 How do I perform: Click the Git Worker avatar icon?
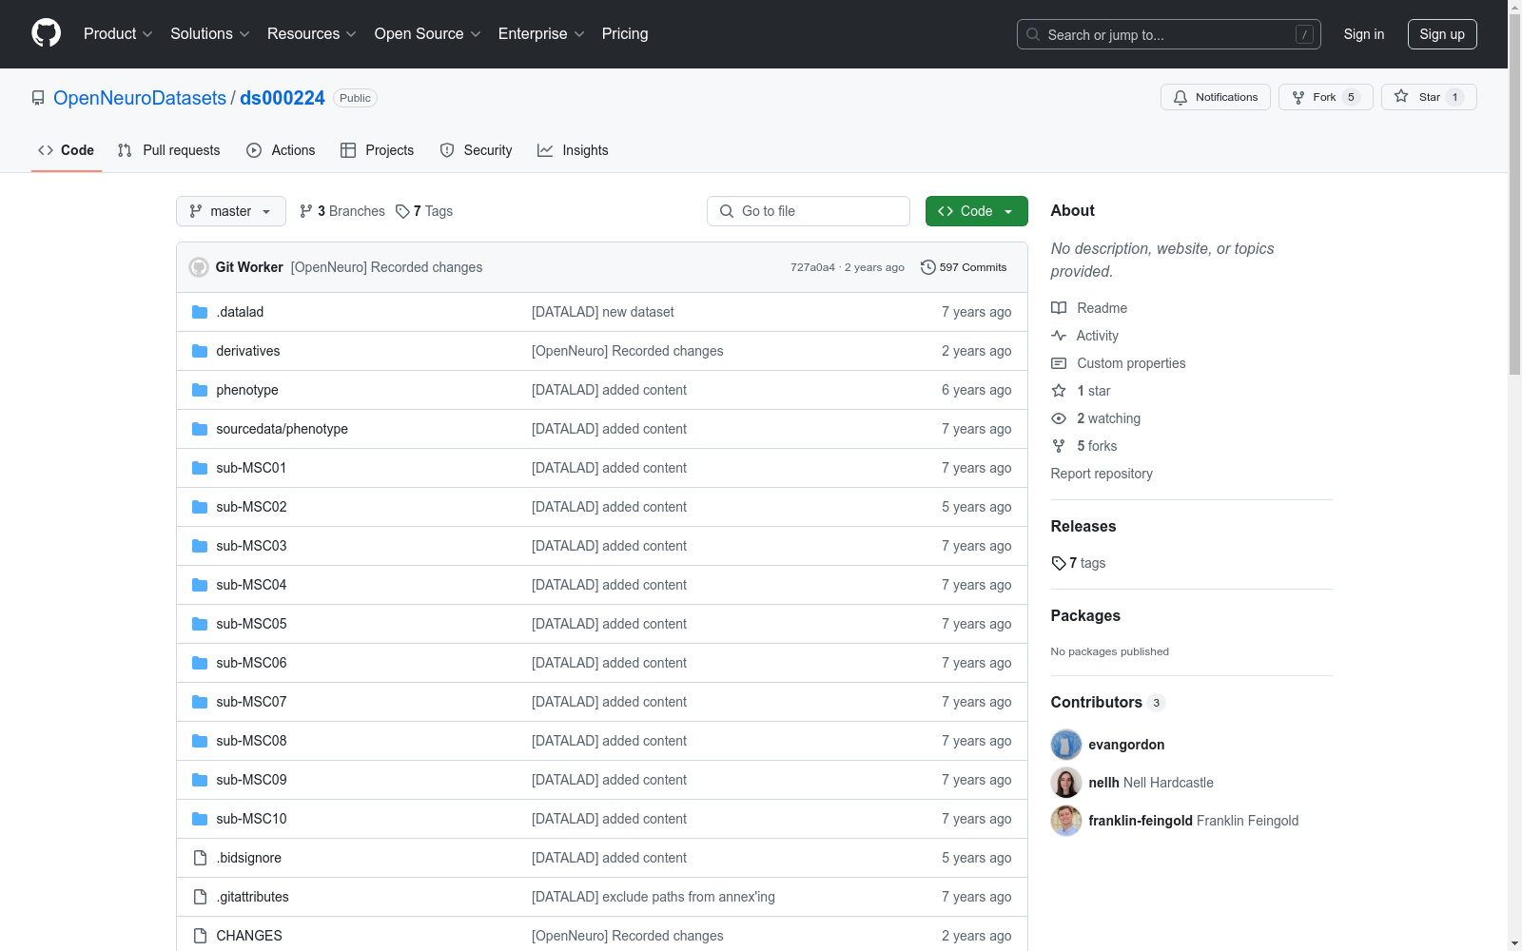pyautogui.click(x=199, y=267)
